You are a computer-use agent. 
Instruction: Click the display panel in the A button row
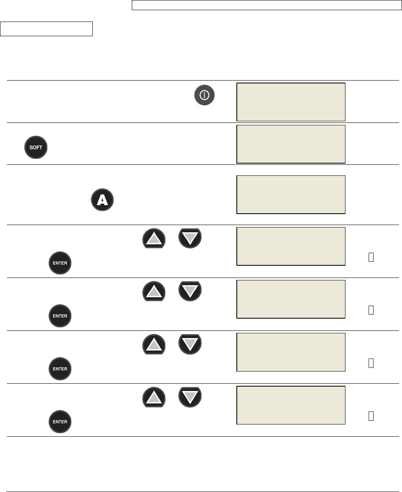(291, 195)
